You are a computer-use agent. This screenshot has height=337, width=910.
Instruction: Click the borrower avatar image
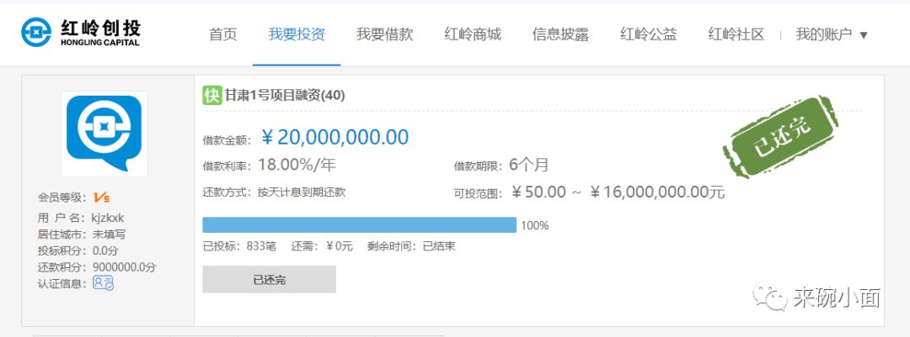pyautogui.click(x=104, y=134)
